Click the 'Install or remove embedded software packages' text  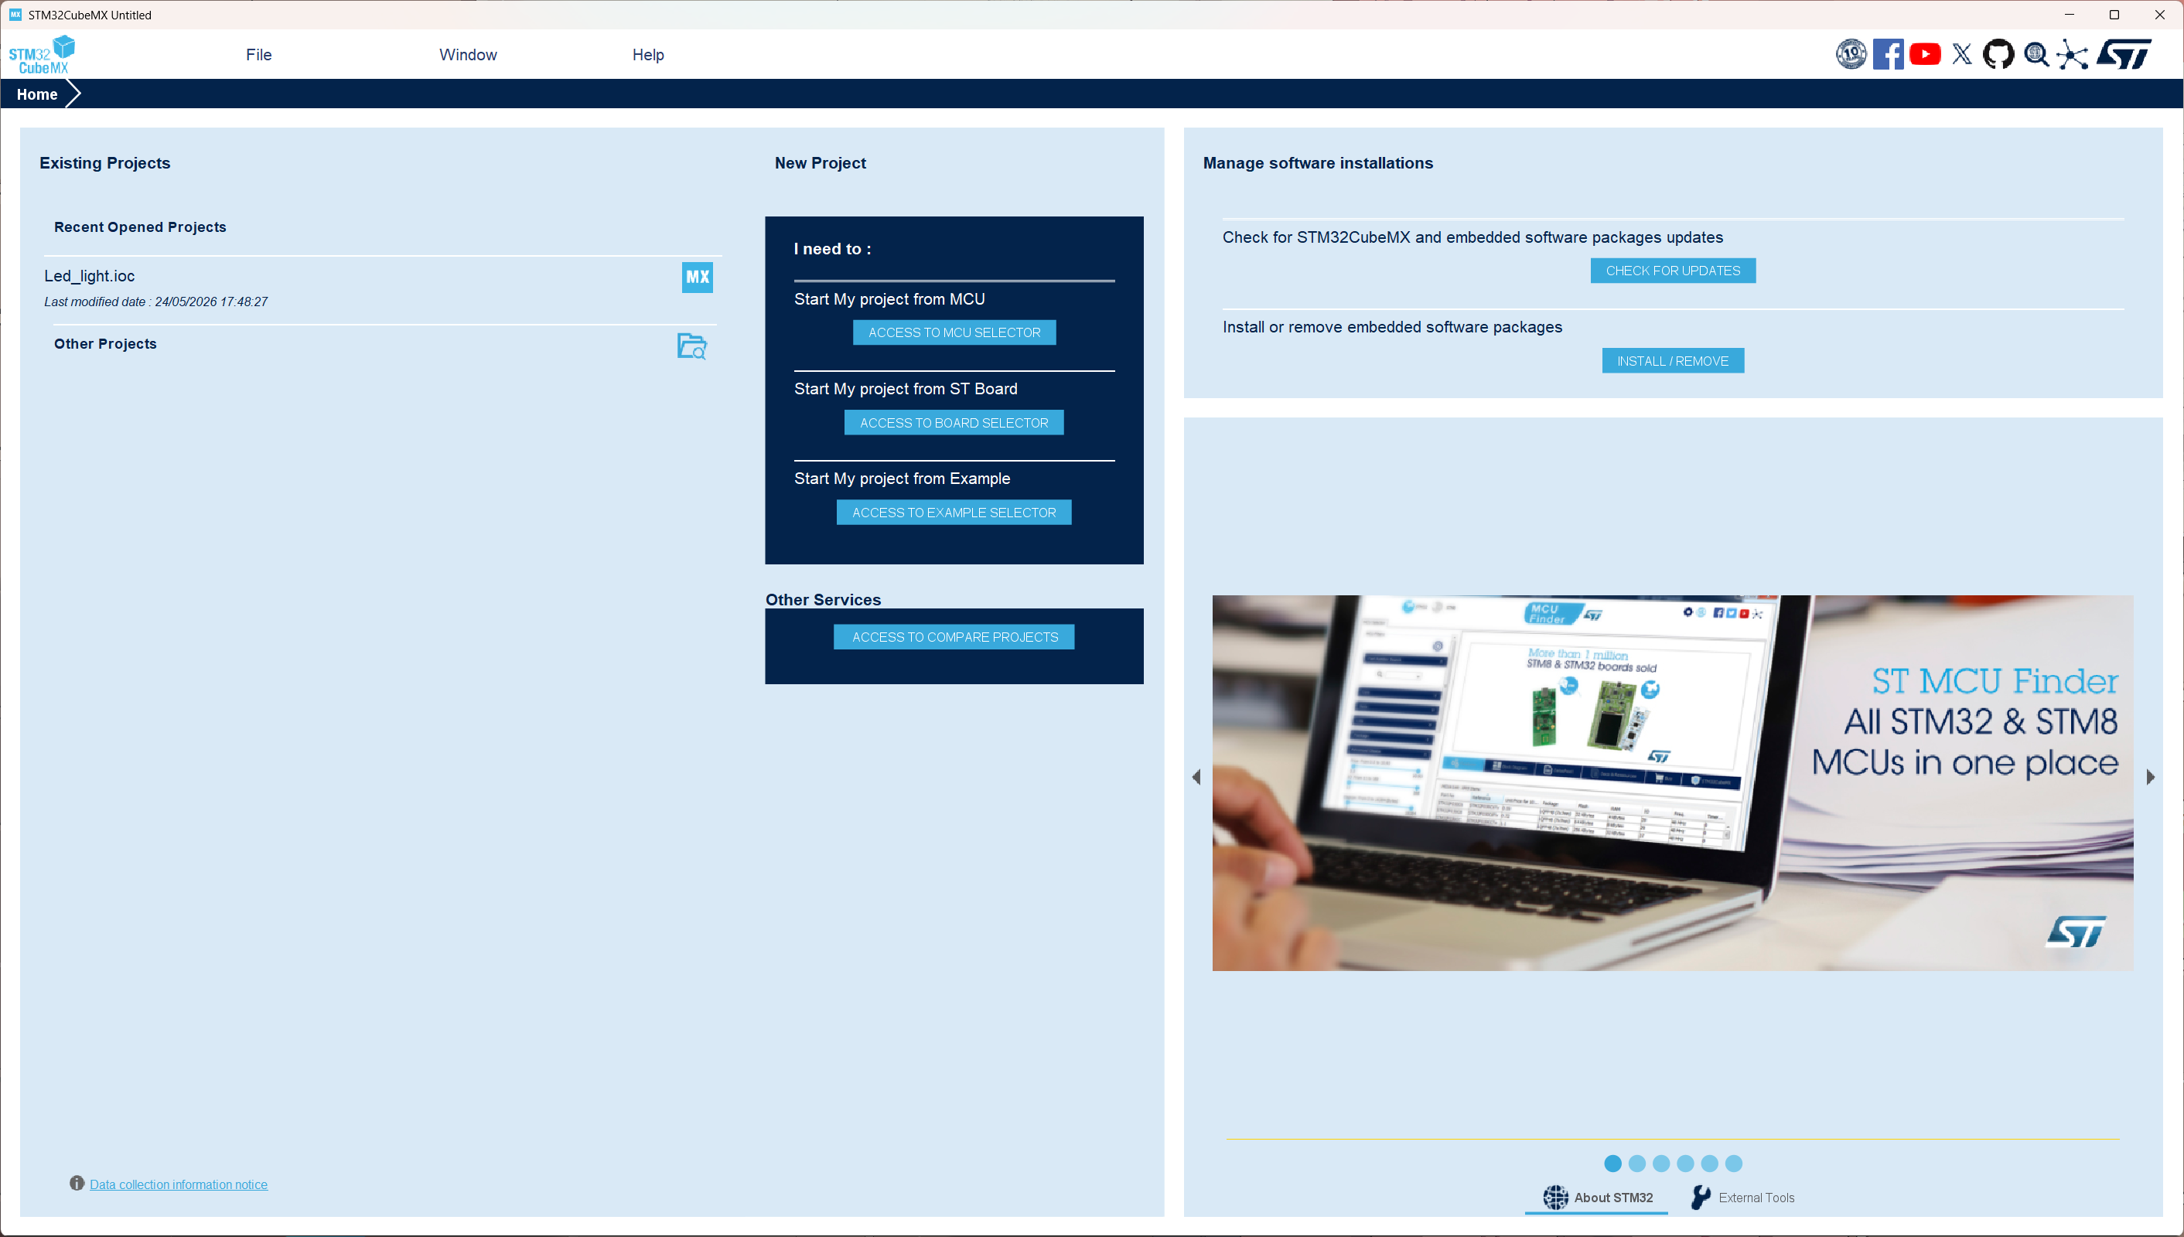[x=1392, y=327]
